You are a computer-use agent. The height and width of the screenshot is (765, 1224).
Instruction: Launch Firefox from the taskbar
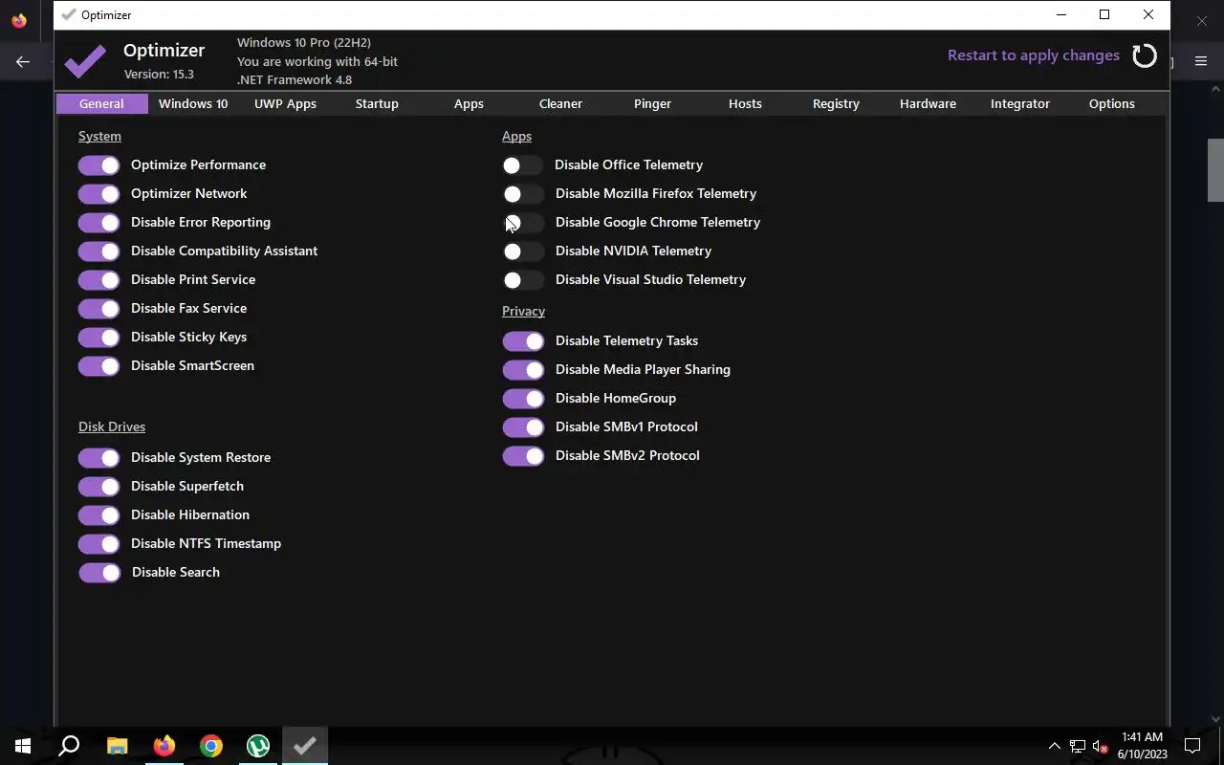164,746
